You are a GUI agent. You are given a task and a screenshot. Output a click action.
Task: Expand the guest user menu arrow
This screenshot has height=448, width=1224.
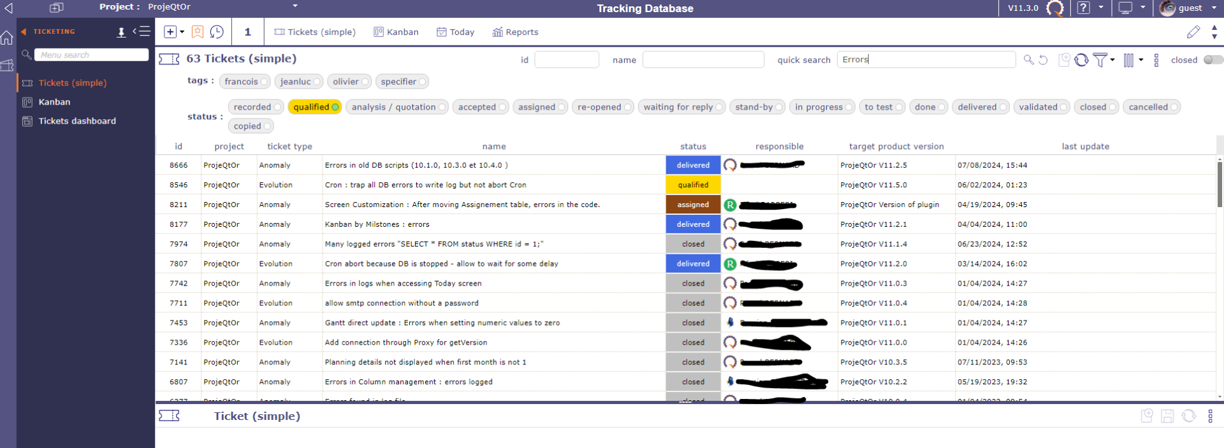click(1214, 8)
